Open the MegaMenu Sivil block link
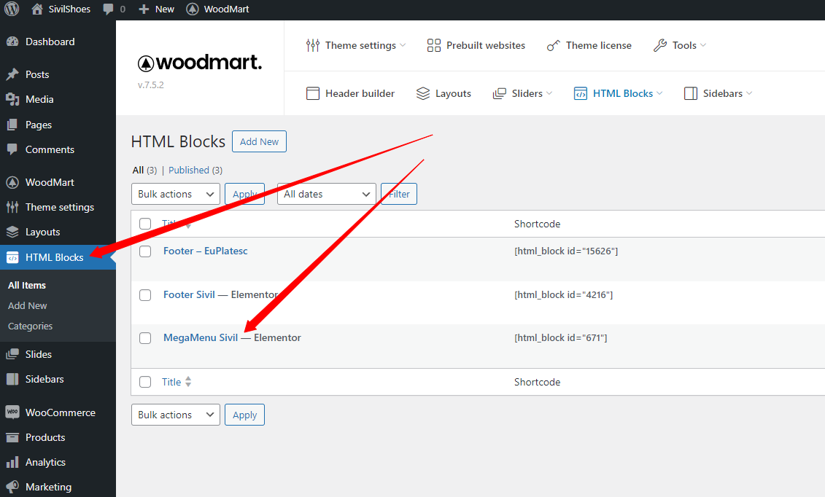 [x=201, y=338]
